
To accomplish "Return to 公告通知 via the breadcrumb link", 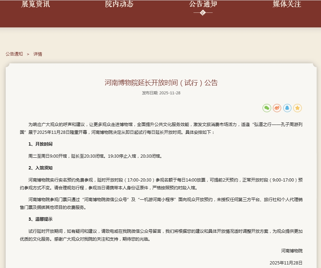I will (14, 54).
